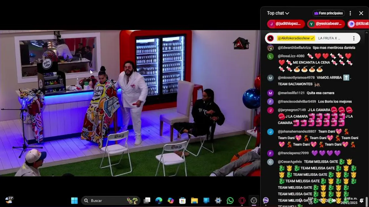Click username @CesarAgelvis

290,162
